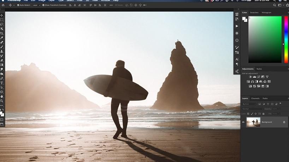The image size is (289, 162).
Task: Open the Image menu
Action: click(x=42, y=1)
